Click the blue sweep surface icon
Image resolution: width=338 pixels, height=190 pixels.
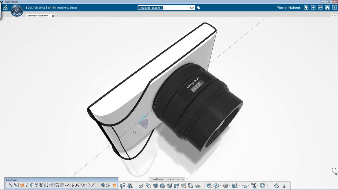(123, 186)
